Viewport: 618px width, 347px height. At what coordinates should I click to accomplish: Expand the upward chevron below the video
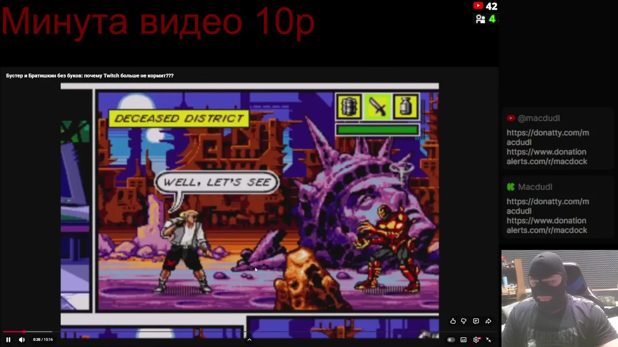pyautogui.click(x=249, y=340)
